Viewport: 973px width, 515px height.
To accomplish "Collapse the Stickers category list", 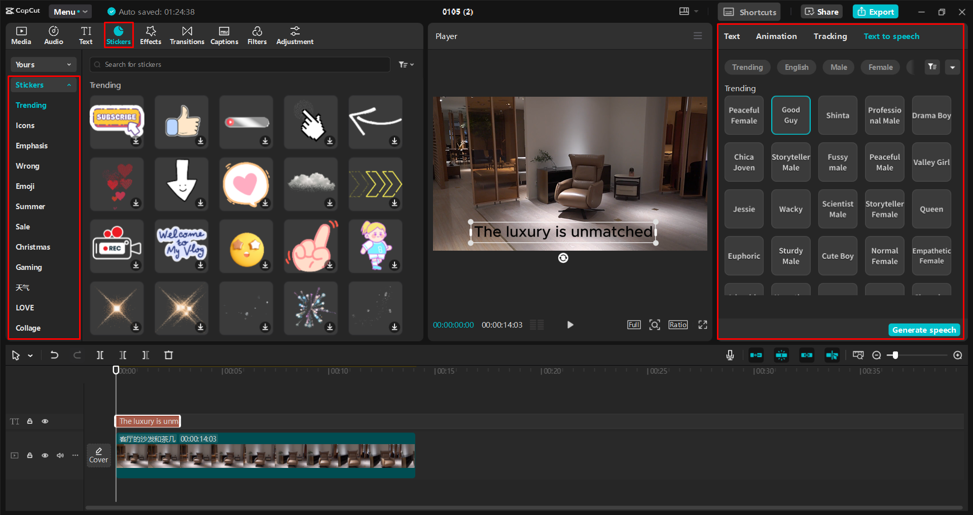I will (x=69, y=85).
